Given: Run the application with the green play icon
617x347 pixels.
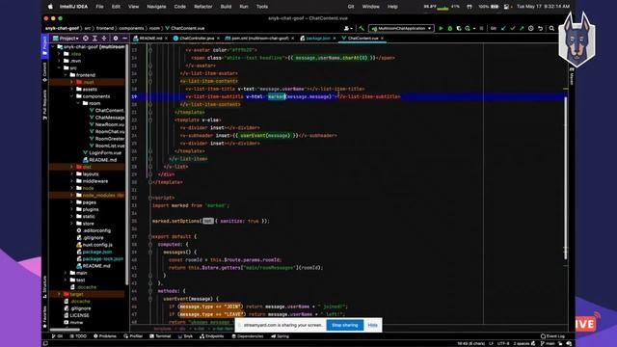Looking at the screenshot, I should (441, 28).
